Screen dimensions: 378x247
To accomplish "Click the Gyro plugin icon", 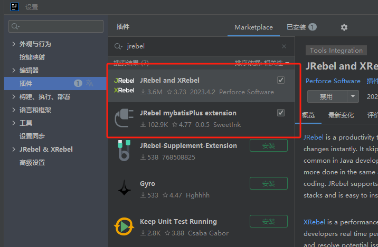I will tap(124, 189).
